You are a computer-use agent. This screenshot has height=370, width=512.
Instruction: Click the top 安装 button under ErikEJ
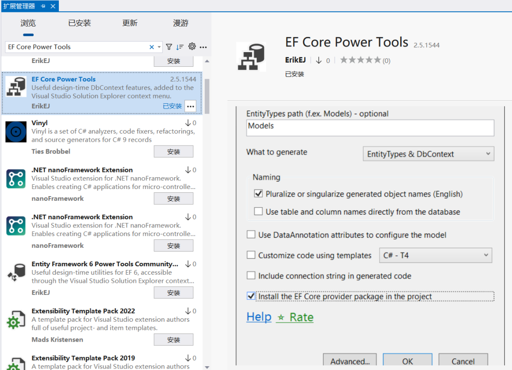174,61
